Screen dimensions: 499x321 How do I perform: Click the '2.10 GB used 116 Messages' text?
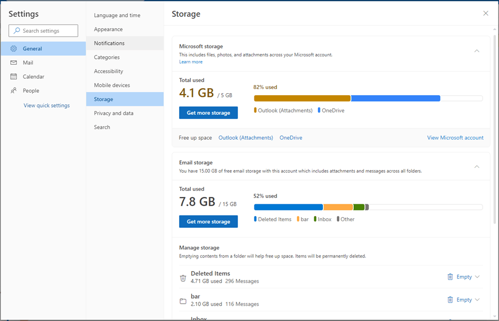(x=225, y=304)
